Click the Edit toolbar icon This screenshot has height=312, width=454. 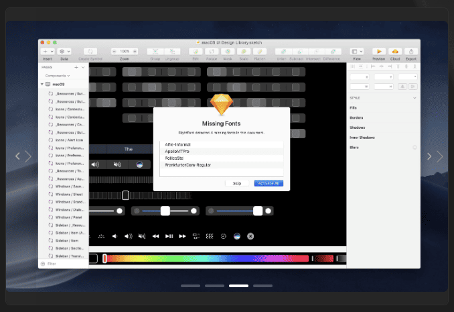(196, 52)
